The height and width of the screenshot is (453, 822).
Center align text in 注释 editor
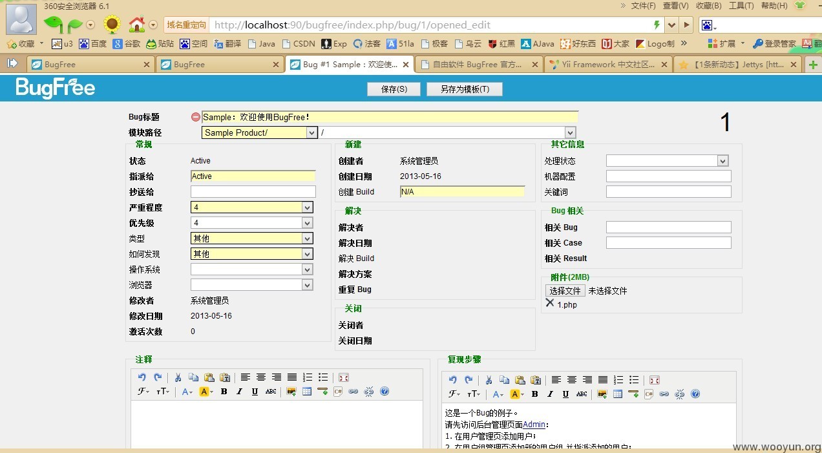pyautogui.click(x=260, y=377)
